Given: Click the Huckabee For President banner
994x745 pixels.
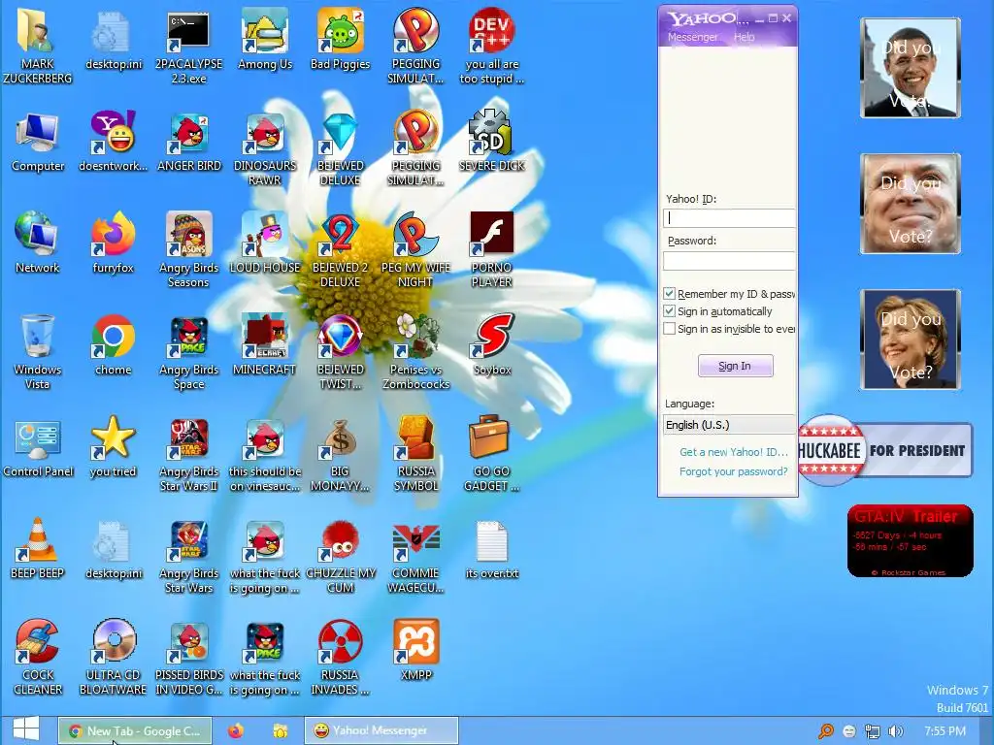Looking at the screenshot, I should [885, 450].
